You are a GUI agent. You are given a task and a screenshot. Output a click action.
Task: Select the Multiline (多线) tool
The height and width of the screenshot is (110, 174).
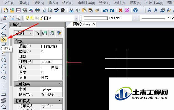[4, 39]
